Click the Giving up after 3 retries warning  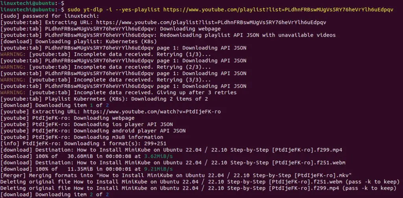point(118,92)
